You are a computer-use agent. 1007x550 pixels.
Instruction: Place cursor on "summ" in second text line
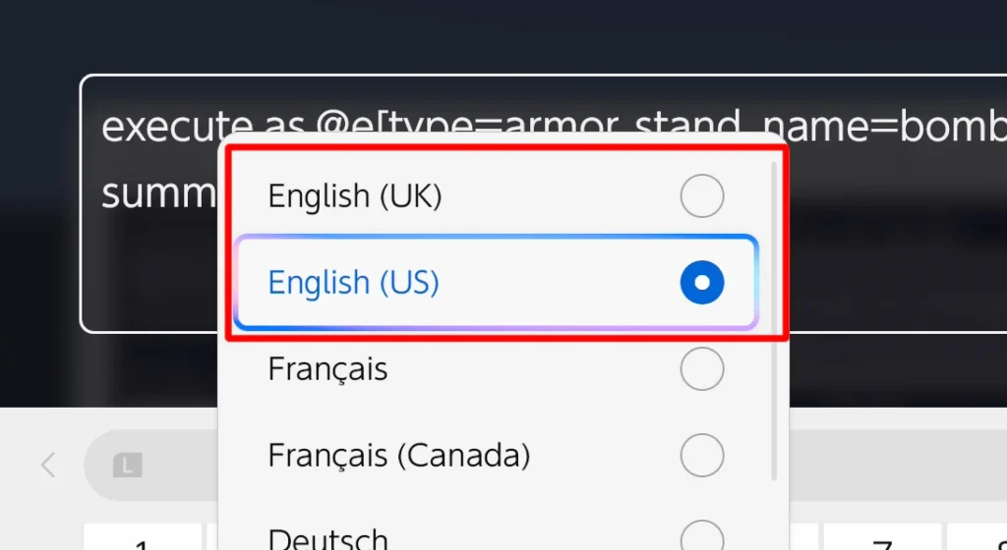tap(157, 193)
